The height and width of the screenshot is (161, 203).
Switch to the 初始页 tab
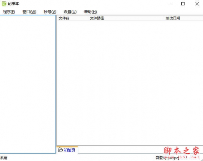[x=67, y=150]
